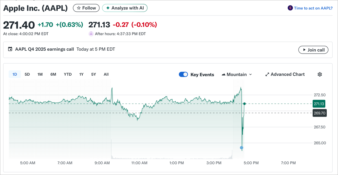Viewport: 338px width, 175px height.
Task: Click the after-hours moon icon
Action: 91,34
